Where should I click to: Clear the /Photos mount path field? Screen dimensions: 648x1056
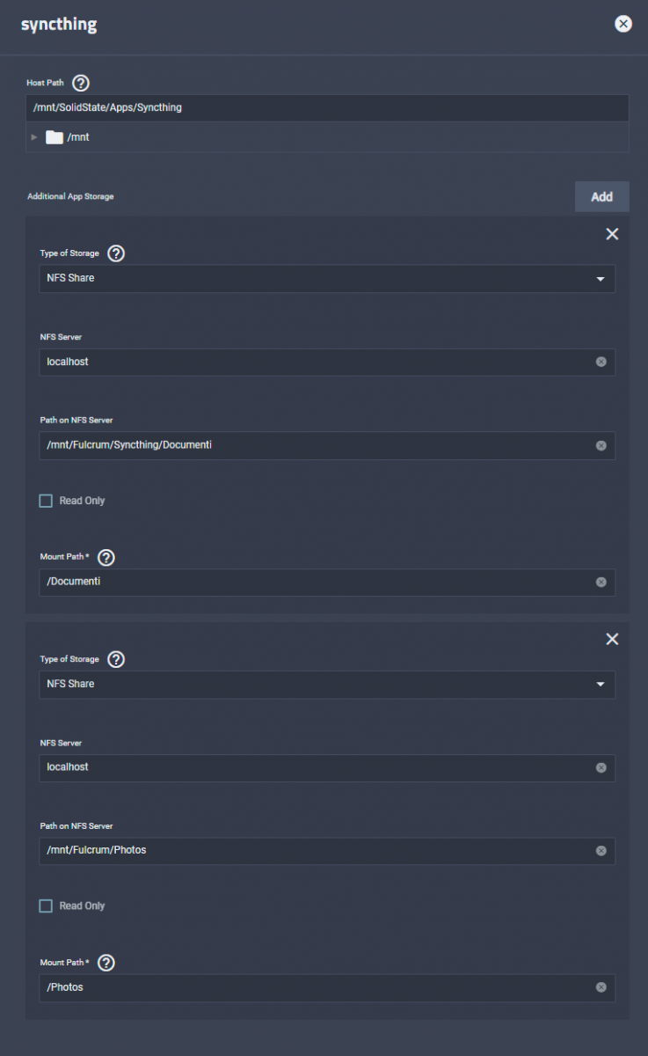tap(601, 987)
